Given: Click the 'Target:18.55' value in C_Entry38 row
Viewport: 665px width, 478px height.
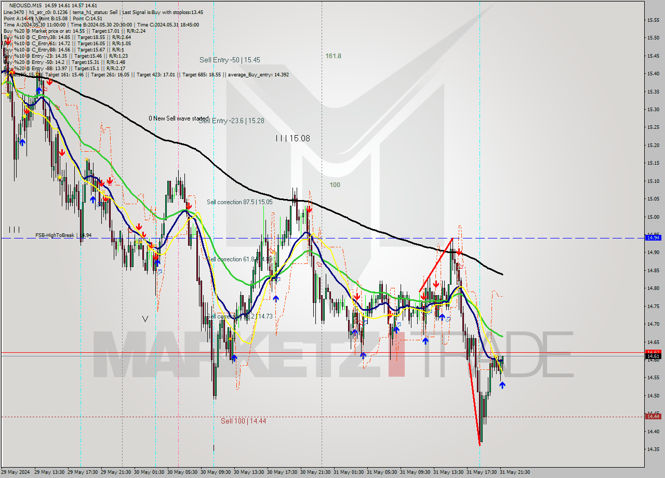Looking at the screenshot, I should [x=92, y=37].
